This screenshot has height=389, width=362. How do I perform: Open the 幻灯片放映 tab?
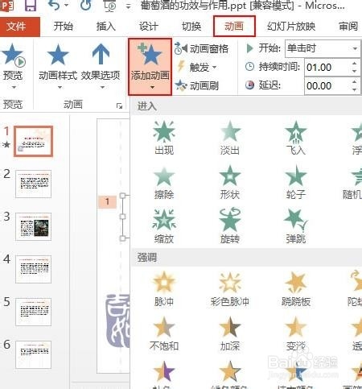click(x=291, y=27)
